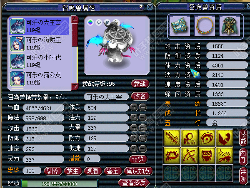Expand 查看资质 arrow button
The width and height of the screenshot is (250, 188).
(x=135, y=183)
